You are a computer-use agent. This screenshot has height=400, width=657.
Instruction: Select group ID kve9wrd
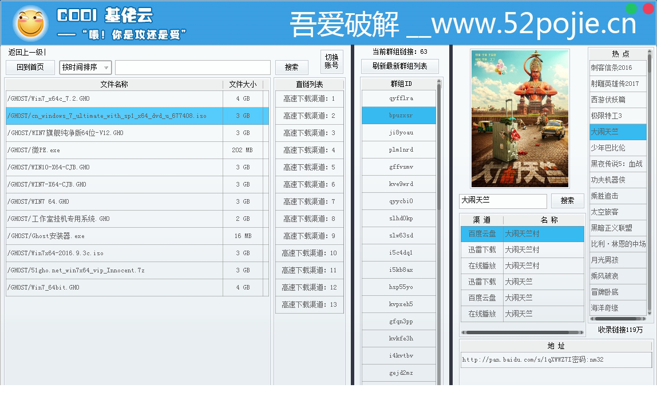pyautogui.click(x=399, y=184)
